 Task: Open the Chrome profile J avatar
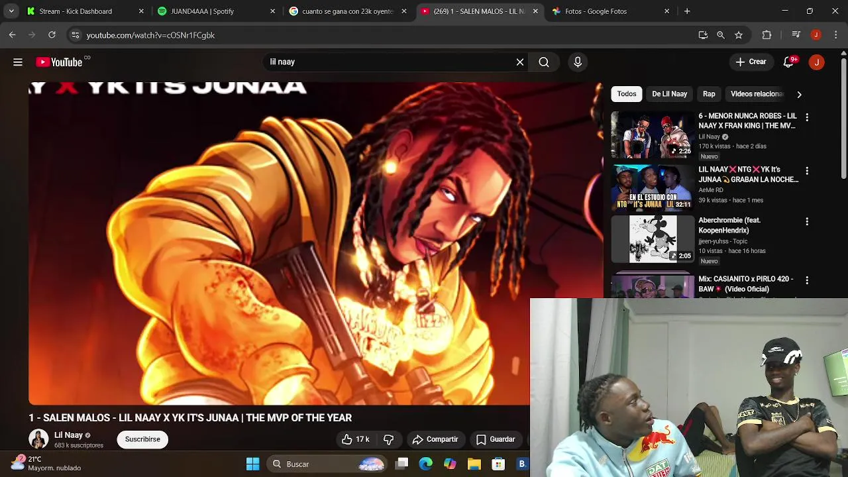tap(816, 35)
